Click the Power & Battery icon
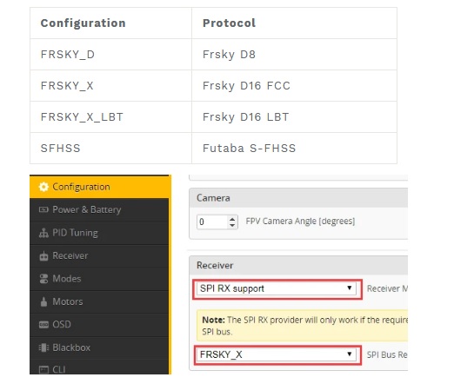 tap(43, 209)
